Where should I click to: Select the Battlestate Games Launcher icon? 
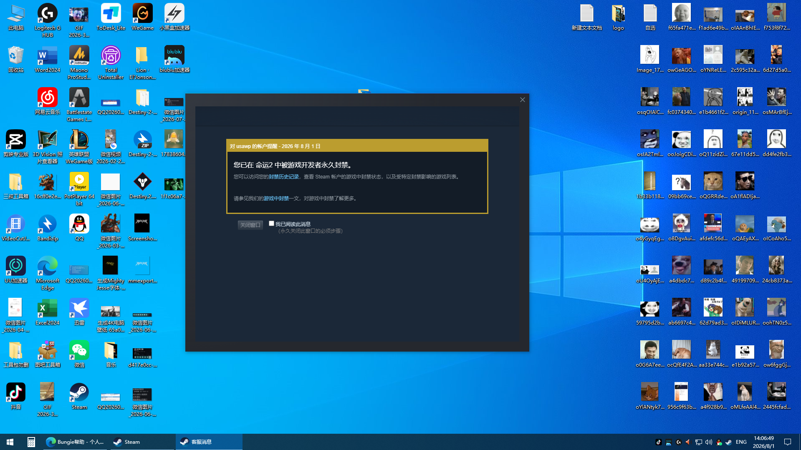tap(79, 105)
